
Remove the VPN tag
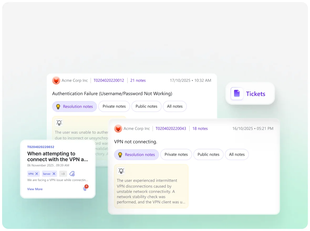pyautogui.click(x=37, y=174)
